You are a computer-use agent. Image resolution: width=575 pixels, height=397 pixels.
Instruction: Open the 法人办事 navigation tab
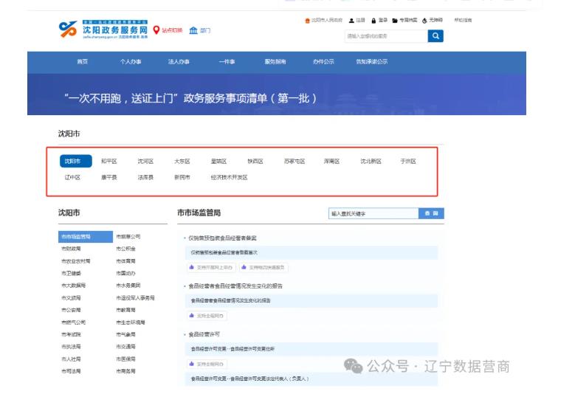(179, 62)
